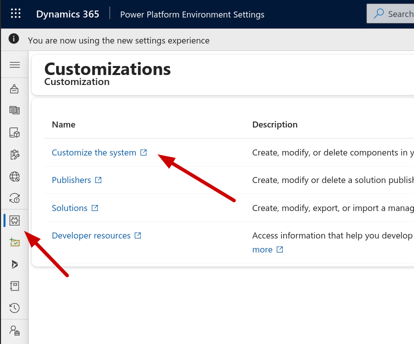This screenshot has width=414, height=344.
Task: Open the circular arrows with clock icon
Action: [x=15, y=198]
